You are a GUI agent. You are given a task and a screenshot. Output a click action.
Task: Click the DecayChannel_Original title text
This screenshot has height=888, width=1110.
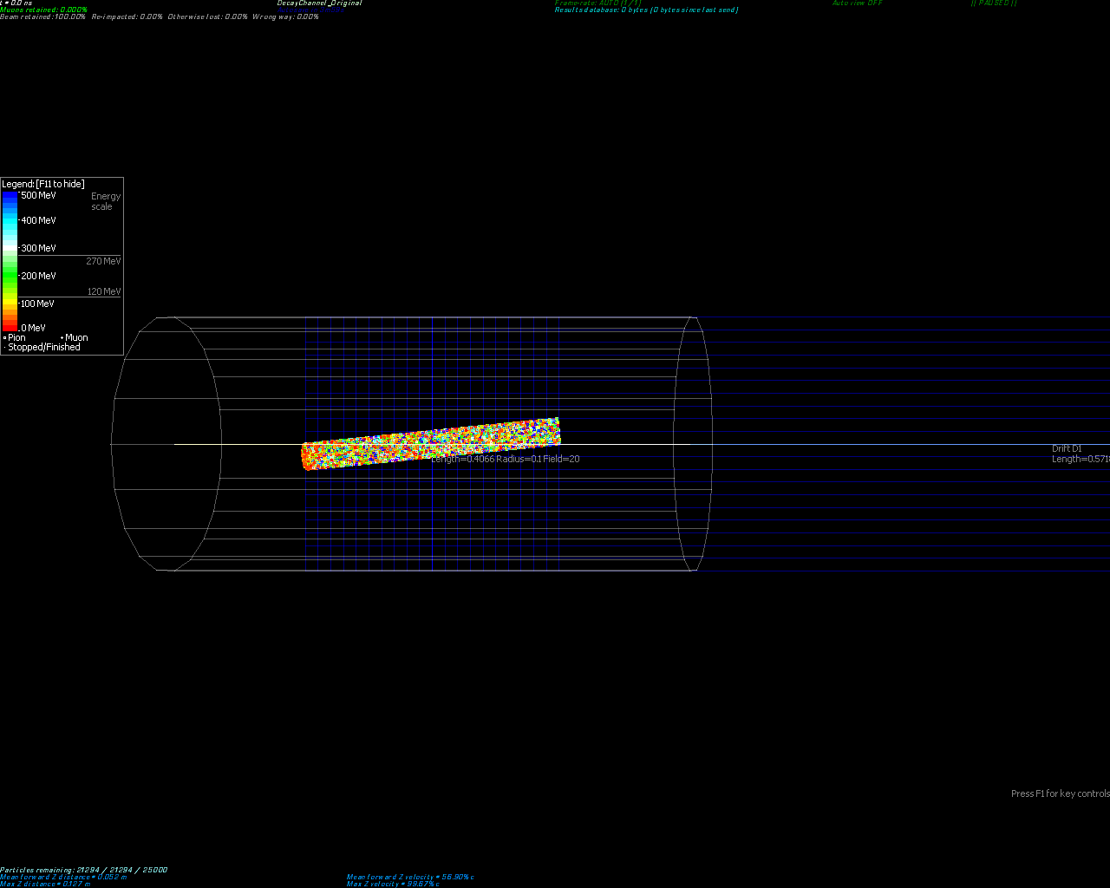click(319, 3)
